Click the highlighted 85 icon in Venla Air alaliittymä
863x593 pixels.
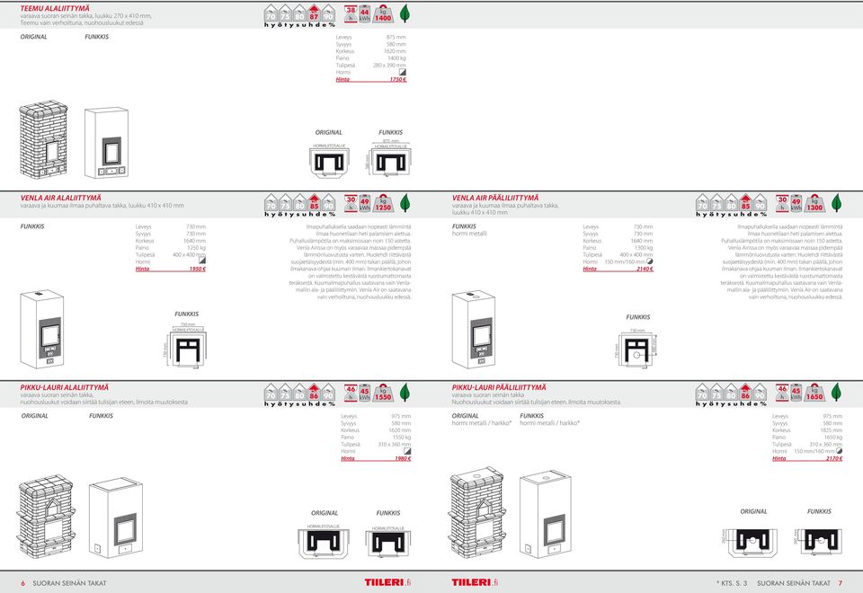point(314,202)
